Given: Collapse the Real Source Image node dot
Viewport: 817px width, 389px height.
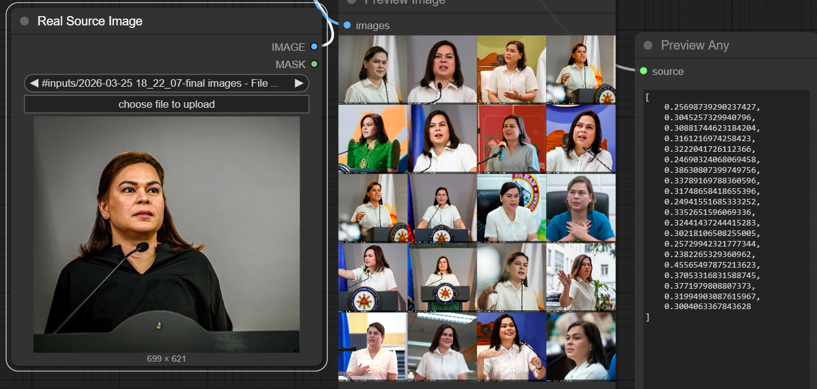Looking at the screenshot, I should point(24,21).
